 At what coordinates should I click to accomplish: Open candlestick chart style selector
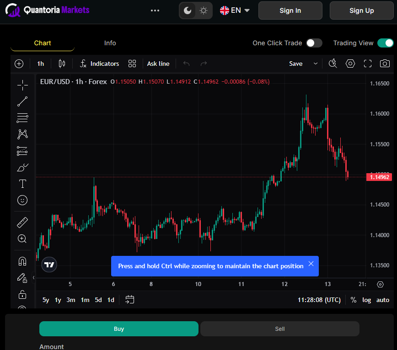[62, 64]
